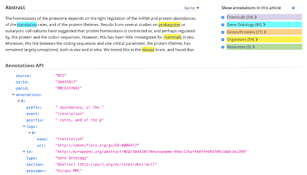Click the highlighted translation annotation
The image size is (307, 175).
coord(27,25)
